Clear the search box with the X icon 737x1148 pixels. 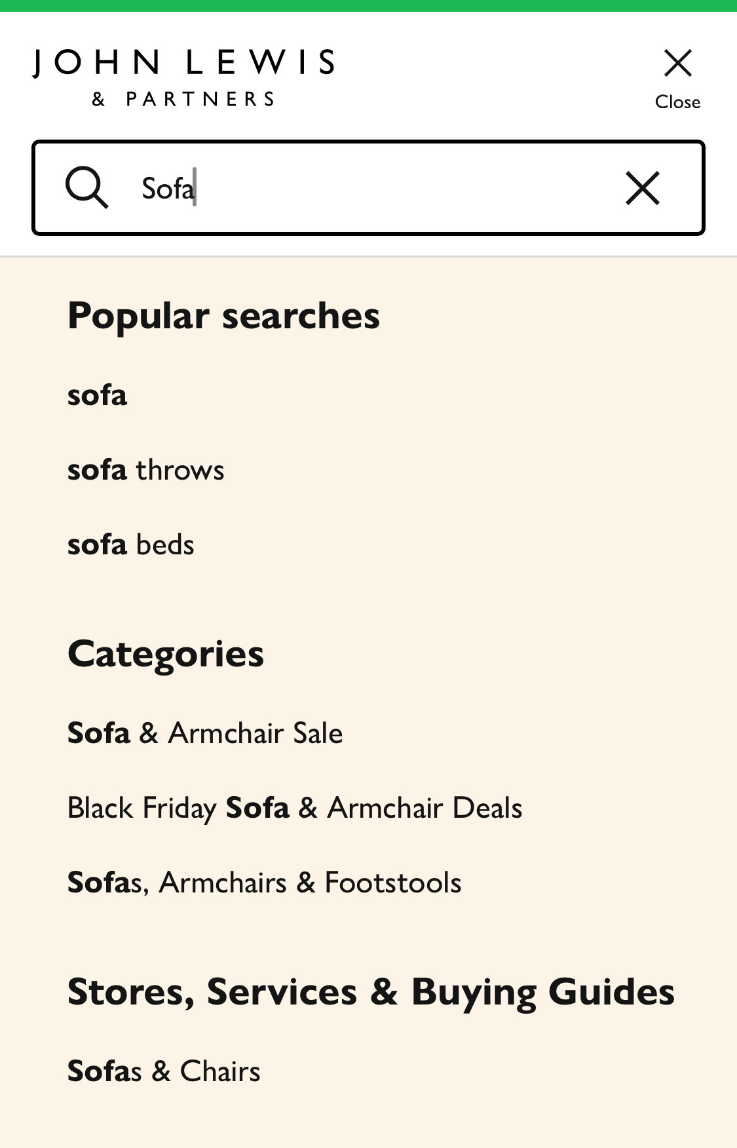pyautogui.click(x=642, y=188)
